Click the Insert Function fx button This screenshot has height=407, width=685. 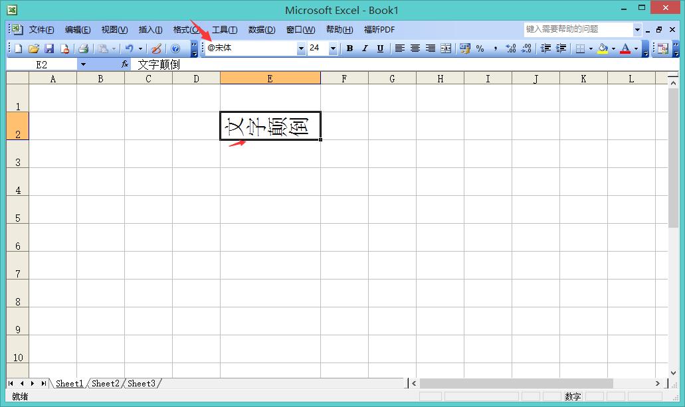click(x=125, y=64)
